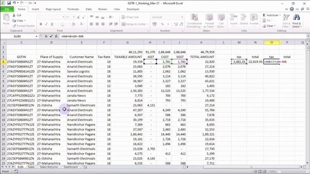Viewport: 310px width, 174px height.
Task: Click the Copy icon in Clipboard group
Action: coord(14,20)
